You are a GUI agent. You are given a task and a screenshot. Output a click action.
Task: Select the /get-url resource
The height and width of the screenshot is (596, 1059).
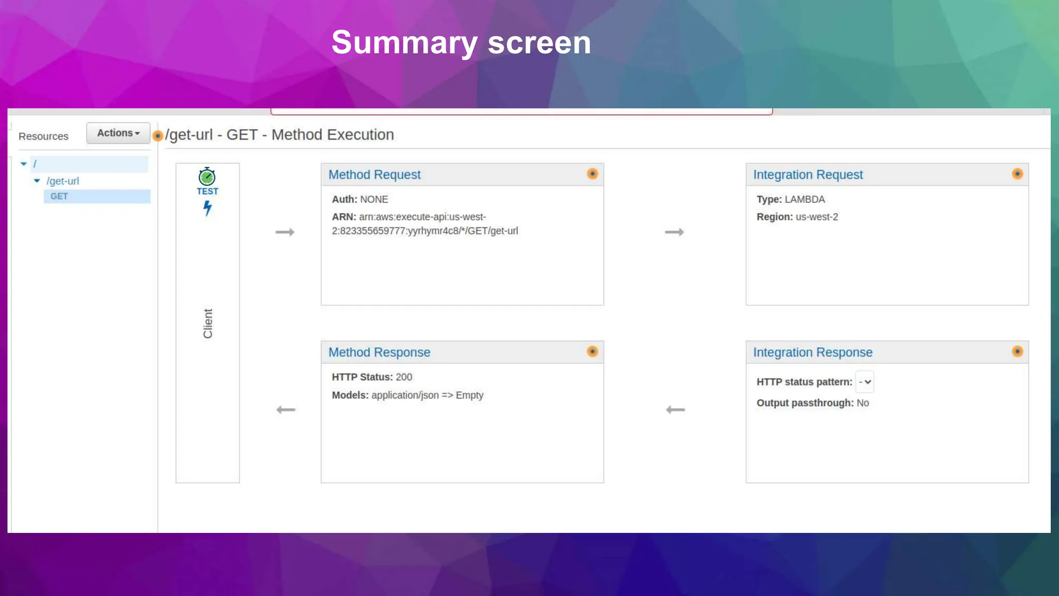[x=63, y=181]
